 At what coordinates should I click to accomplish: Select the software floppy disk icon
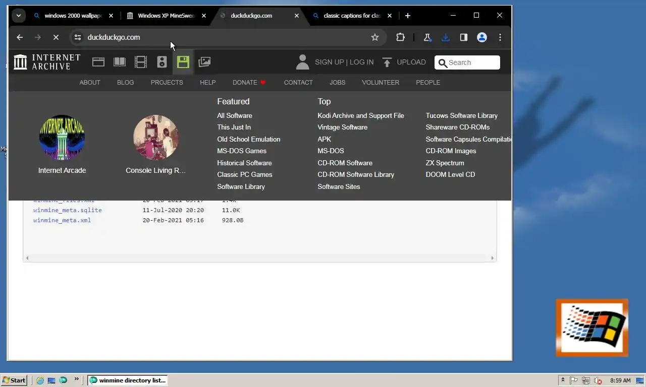(x=183, y=62)
